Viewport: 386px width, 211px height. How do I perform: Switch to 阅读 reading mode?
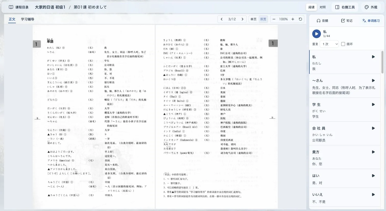point(311,7)
